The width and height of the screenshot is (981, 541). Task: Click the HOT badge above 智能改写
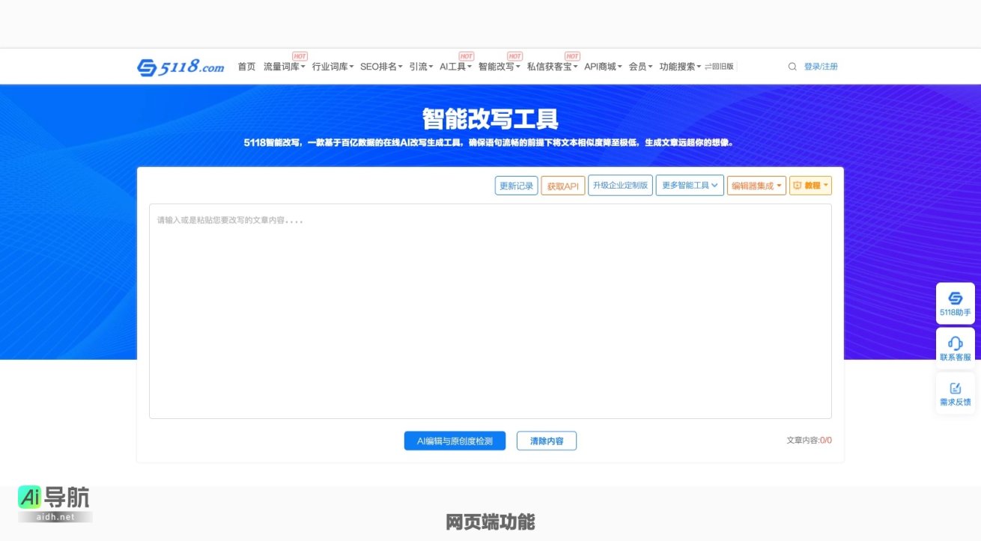pos(514,55)
